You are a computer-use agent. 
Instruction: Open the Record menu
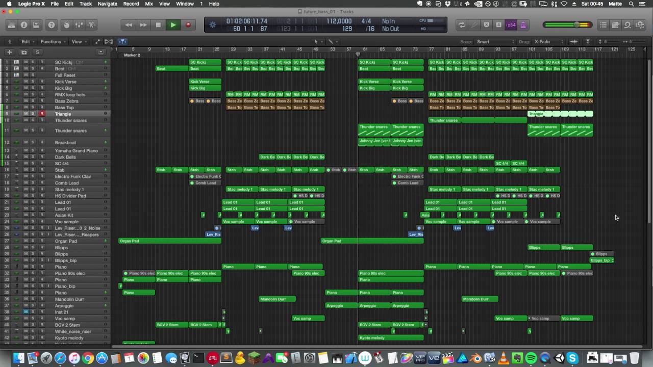click(131, 4)
